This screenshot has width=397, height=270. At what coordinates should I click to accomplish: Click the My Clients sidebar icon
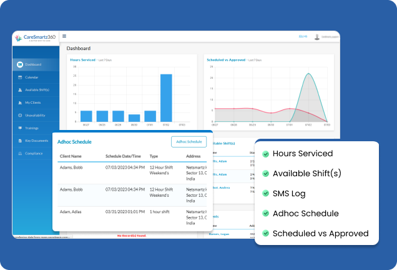20,102
